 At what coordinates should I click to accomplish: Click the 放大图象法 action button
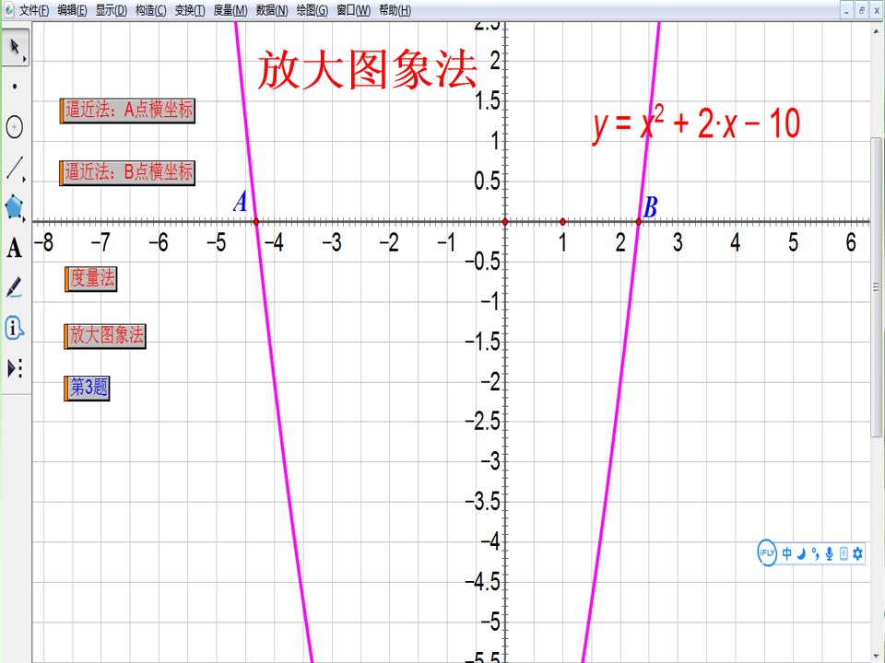pyautogui.click(x=105, y=336)
